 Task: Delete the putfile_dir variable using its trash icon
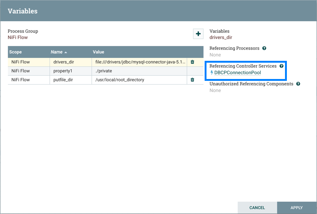point(192,80)
